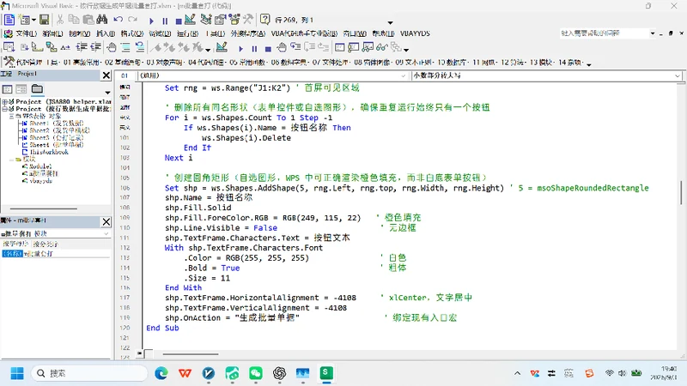Toggle breakpoint hand icon in debug toolbar

tap(282, 47)
